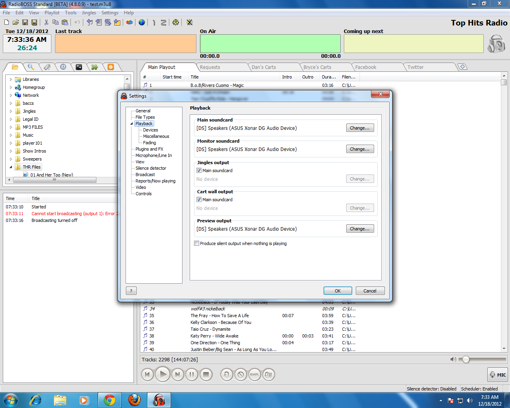The width and height of the screenshot is (510, 408).
Task: Change the Main soundcard device
Action: (360, 128)
